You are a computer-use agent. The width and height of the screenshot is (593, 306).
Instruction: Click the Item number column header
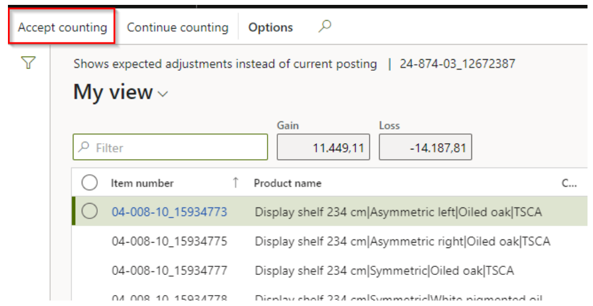(x=142, y=183)
